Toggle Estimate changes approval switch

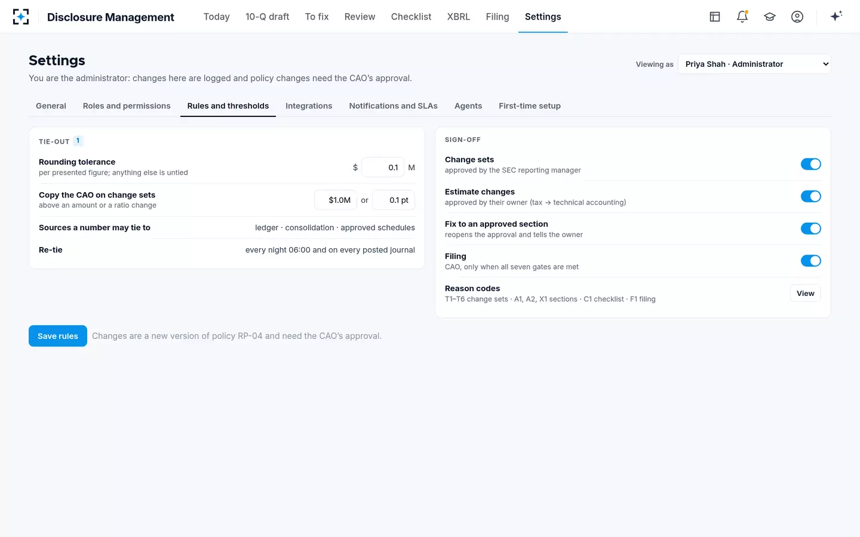tap(810, 196)
